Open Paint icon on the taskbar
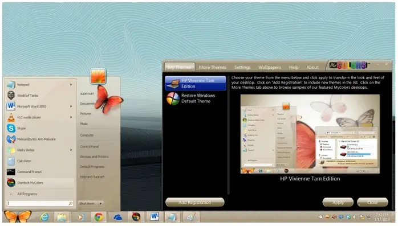Image resolution: width=398 pixels, height=226 pixels. click(x=191, y=217)
